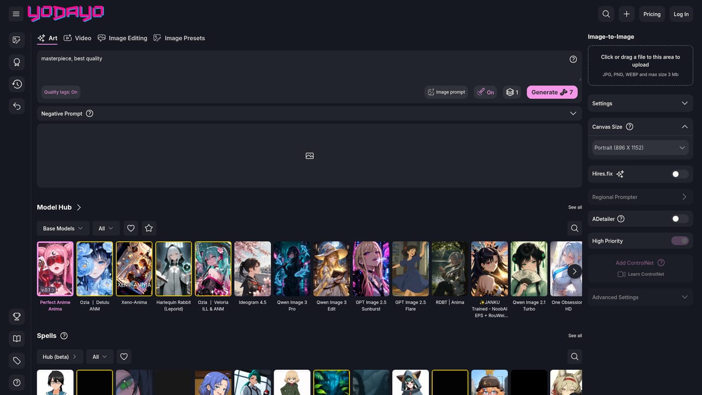Screen dimensions: 702x395
Task: Click the undo arrow sidebar icon
Action: (16, 106)
